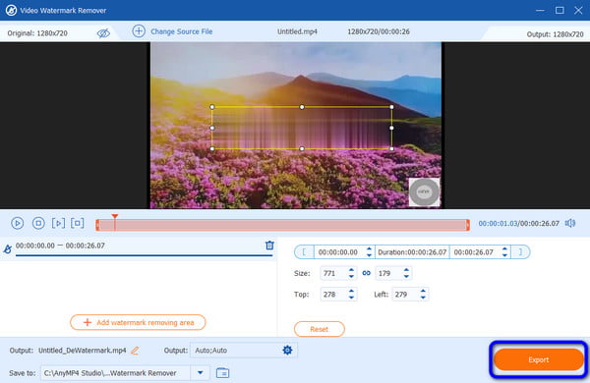The height and width of the screenshot is (383, 590).
Task: Click Add watermark removing area button
Action: pos(138,322)
